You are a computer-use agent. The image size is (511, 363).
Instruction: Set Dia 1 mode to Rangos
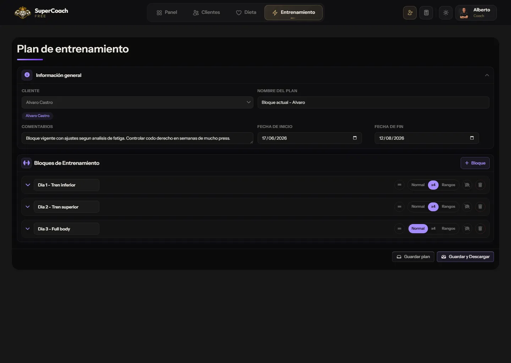click(449, 185)
